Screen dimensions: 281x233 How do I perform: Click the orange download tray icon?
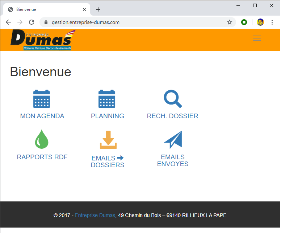pyautogui.click(x=108, y=140)
